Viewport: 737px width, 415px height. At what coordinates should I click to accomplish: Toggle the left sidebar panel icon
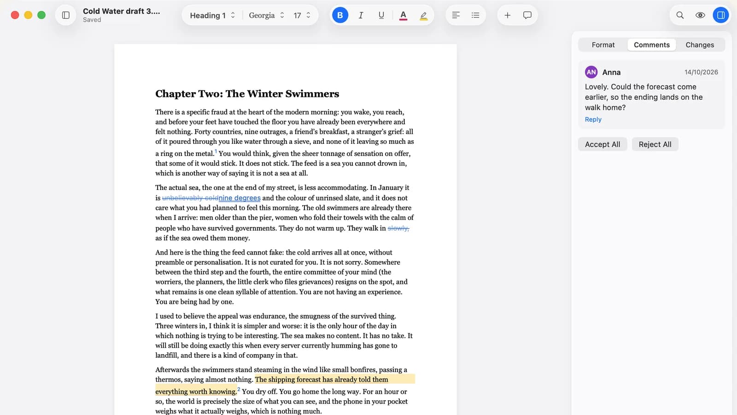(x=66, y=15)
